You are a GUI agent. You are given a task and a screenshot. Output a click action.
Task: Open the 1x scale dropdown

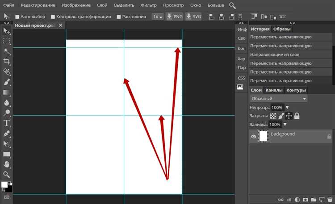[158, 17]
